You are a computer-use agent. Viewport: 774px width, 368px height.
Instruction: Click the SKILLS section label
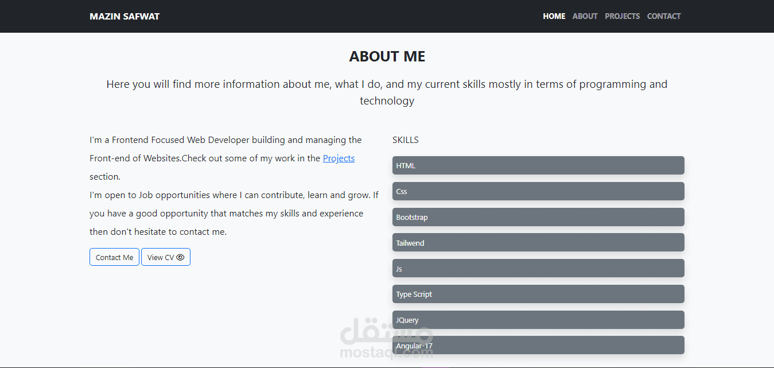tap(406, 140)
